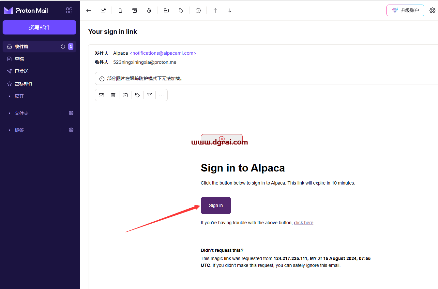Click the purple Sign in button
The width and height of the screenshot is (438, 289).
tap(216, 205)
